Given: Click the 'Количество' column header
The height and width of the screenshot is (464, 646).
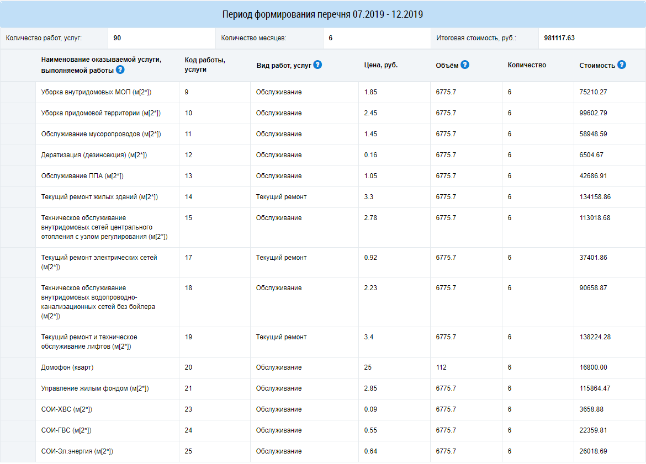Looking at the screenshot, I should (527, 65).
